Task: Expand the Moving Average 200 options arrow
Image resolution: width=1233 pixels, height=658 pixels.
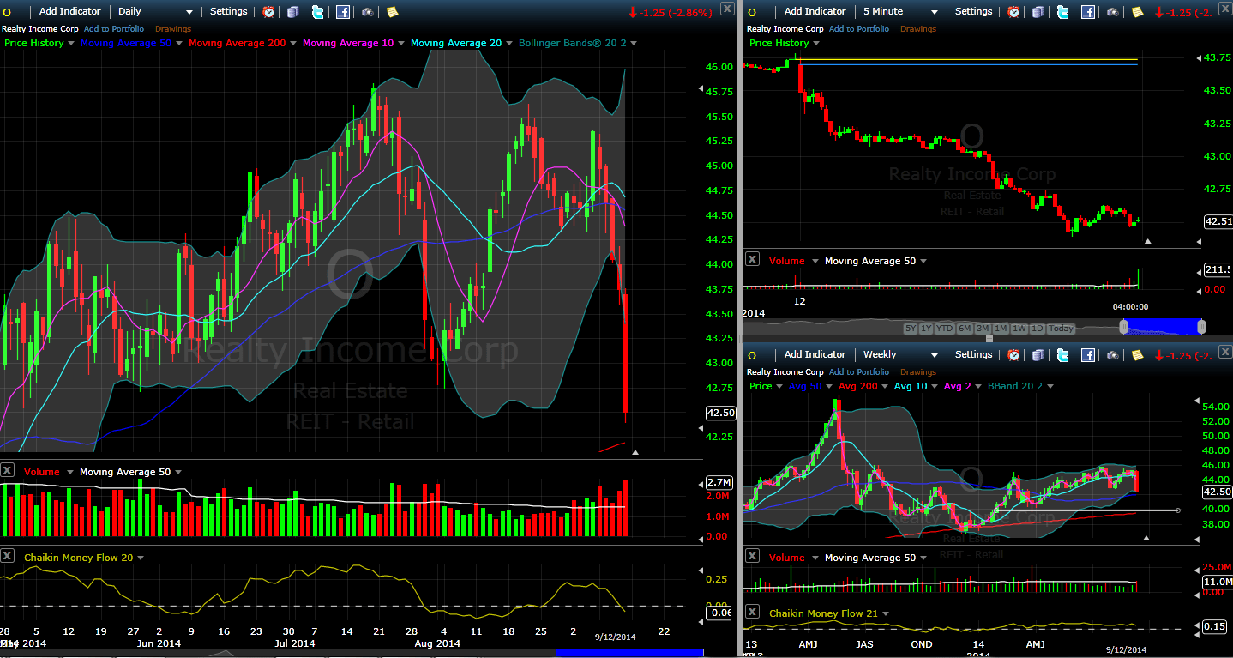Action: point(292,43)
